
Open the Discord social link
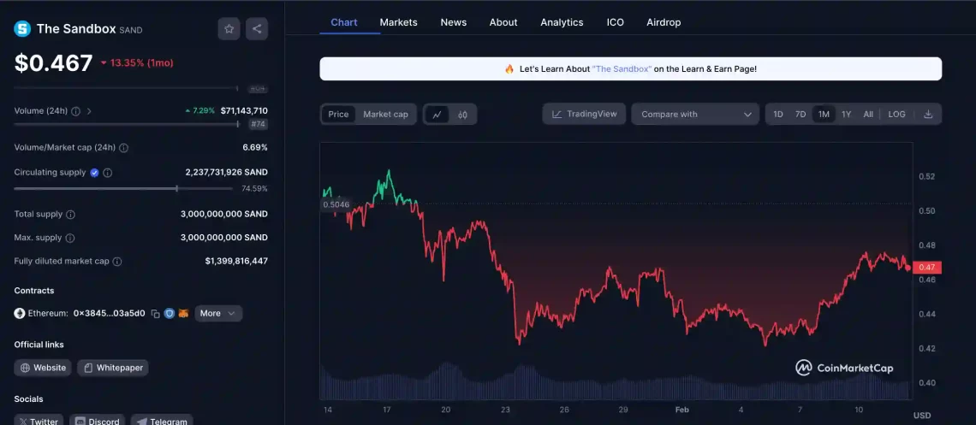pyautogui.click(x=97, y=420)
